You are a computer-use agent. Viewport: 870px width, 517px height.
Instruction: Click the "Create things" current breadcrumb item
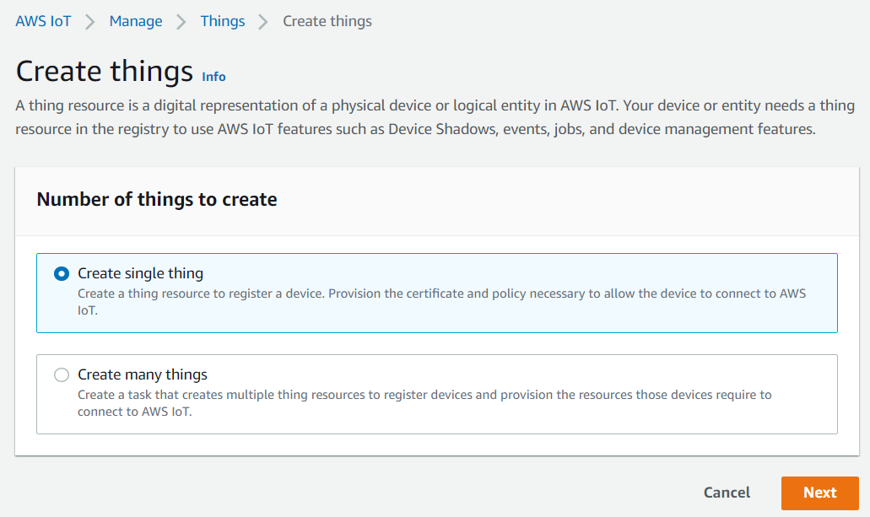tap(327, 21)
